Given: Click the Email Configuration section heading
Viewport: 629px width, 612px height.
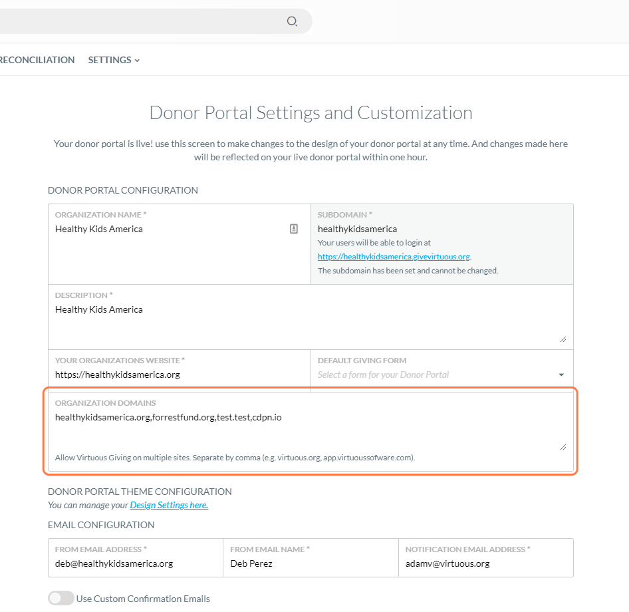Looking at the screenshot, I should click(x=101, y=525).
